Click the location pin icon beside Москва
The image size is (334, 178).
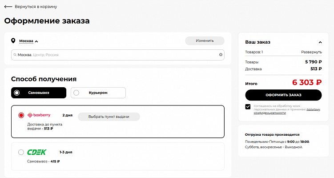(13, 40)
